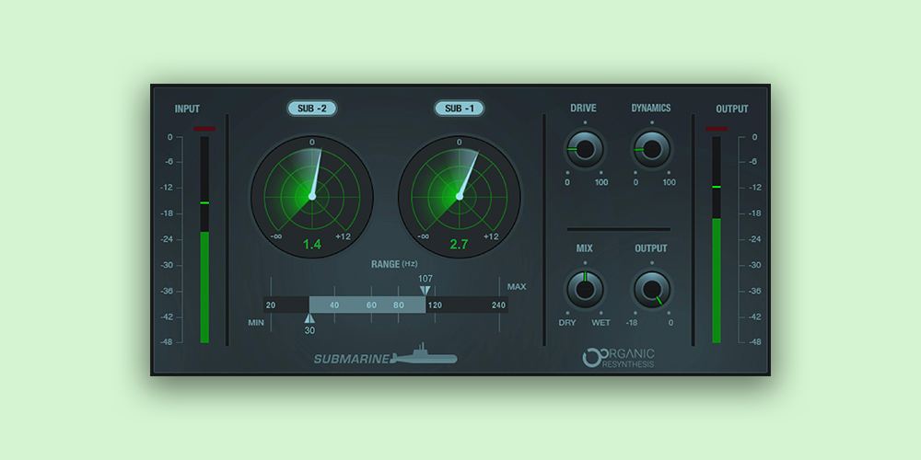
Task: Adjust the Dynamics knob
Action: (652, 149)
